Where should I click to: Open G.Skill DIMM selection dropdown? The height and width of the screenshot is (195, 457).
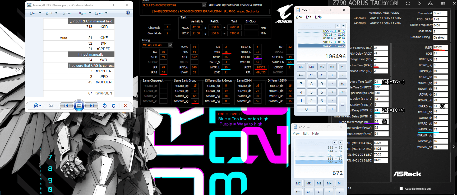point(204,5)
